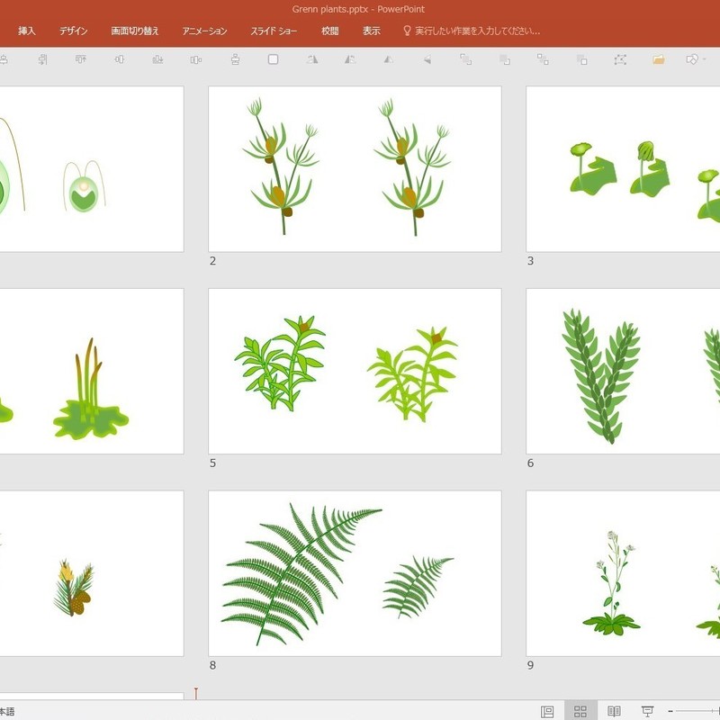Click the edit points icon in toolbar
Viewport: 720px width, 720px height.
(x=620, y=59)
